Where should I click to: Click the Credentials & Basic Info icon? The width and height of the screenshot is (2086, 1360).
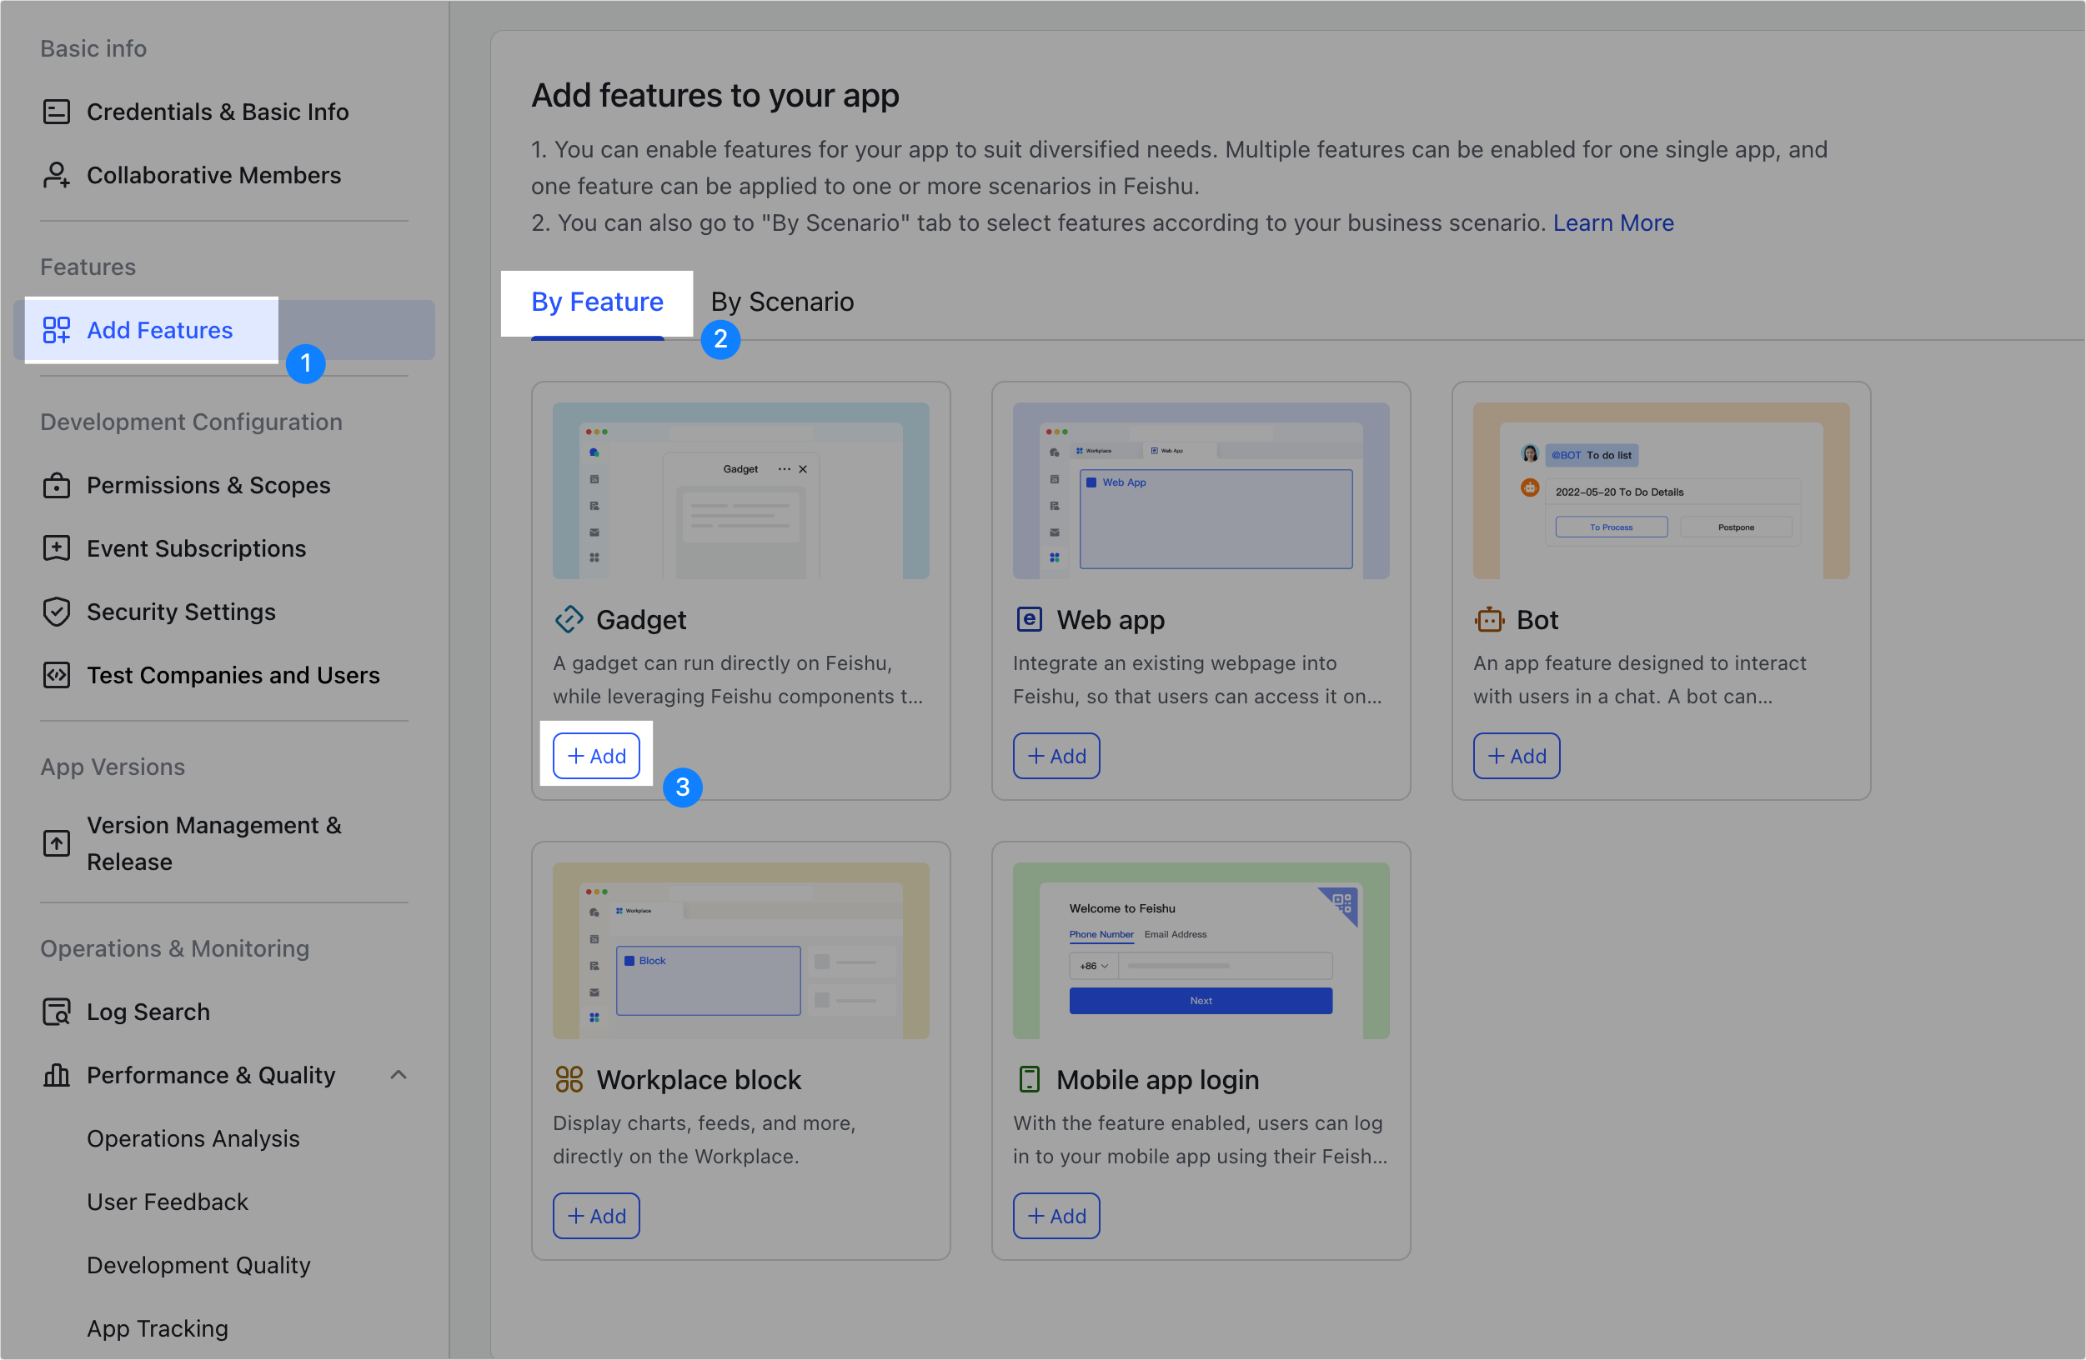56,112
